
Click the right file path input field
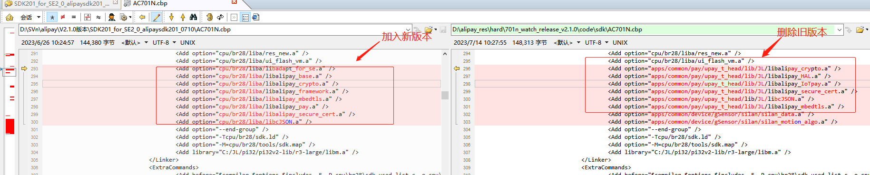(642, 29)
